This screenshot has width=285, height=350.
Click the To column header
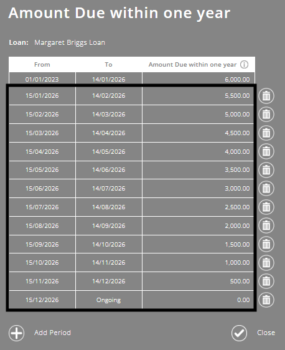(x=109, y=65)
